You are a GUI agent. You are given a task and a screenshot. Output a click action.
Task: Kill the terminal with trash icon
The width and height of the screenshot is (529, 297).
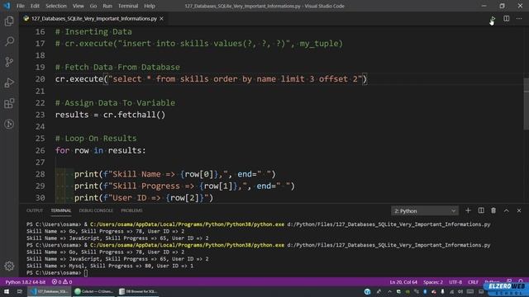tap(493, 210)
